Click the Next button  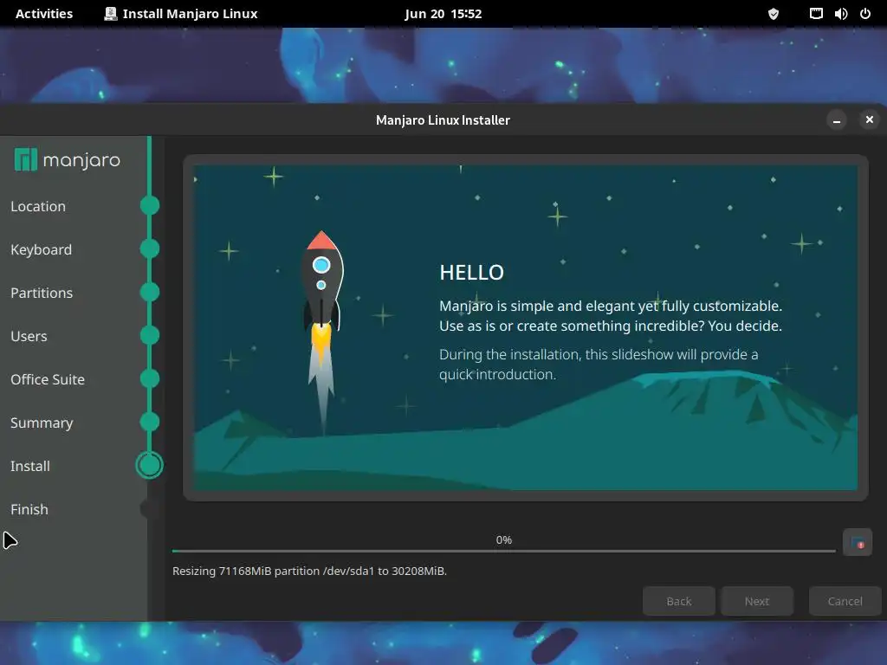[757, 601]
